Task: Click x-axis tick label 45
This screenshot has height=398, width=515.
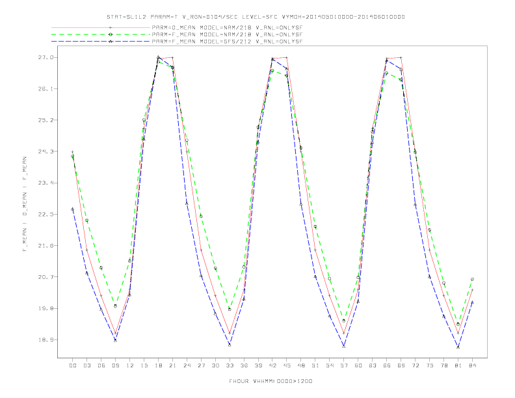Action: [287, 365]
